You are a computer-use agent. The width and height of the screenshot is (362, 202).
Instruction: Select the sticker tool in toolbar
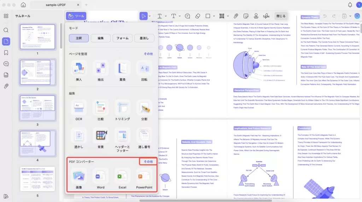coord(246,16)
